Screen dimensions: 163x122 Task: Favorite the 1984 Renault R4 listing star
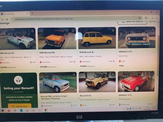73,30
